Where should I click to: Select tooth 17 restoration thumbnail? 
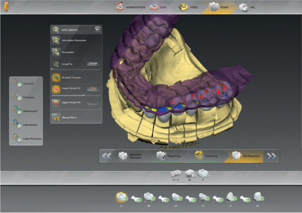click(122, 197)
